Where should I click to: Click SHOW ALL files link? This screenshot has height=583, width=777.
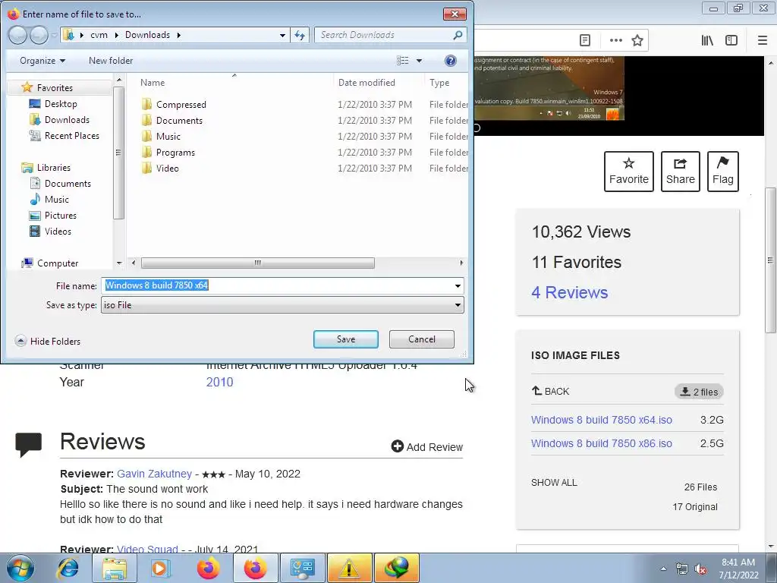554,482
